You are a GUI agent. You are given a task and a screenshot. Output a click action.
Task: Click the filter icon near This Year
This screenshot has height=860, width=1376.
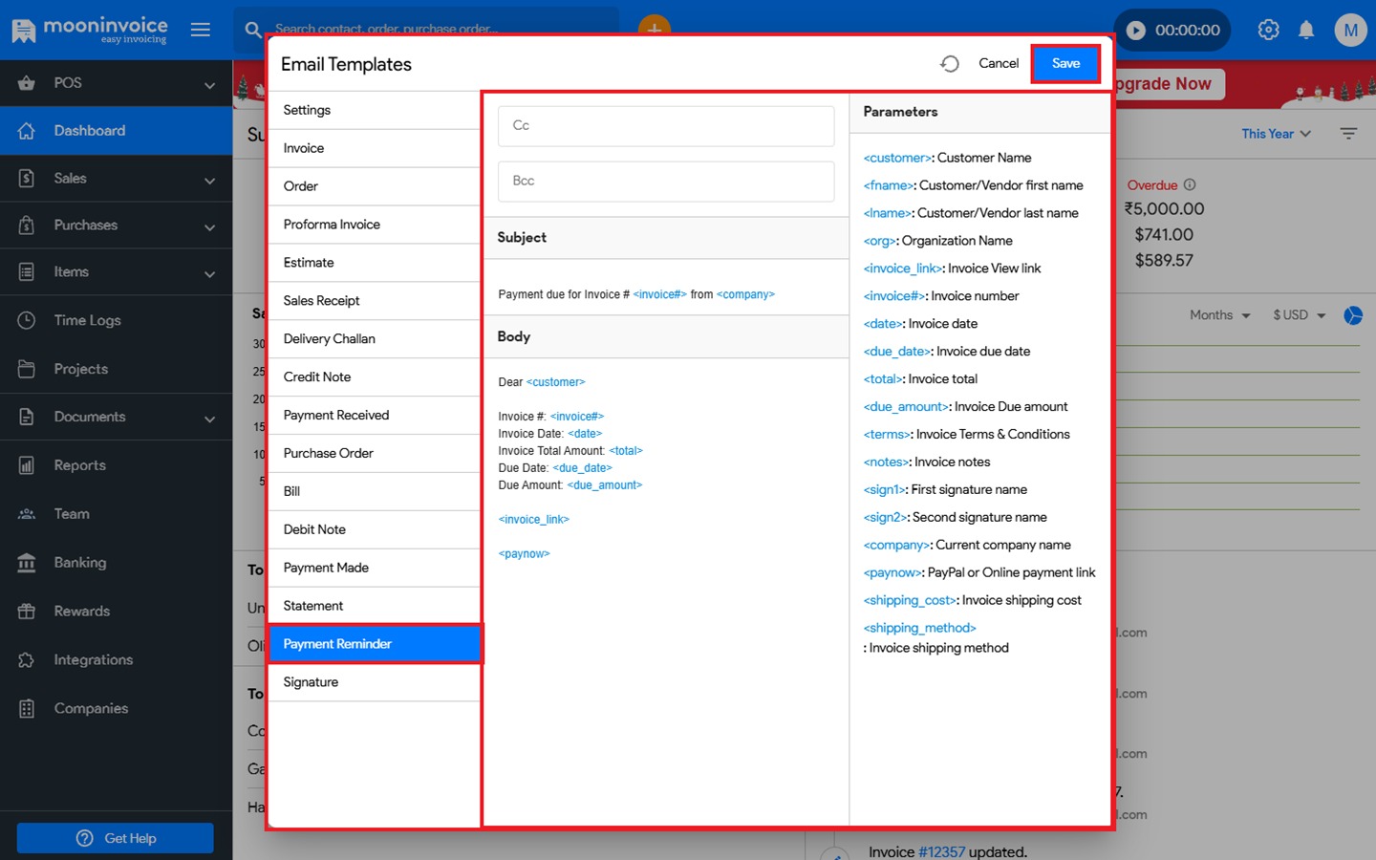(1348, 134)
